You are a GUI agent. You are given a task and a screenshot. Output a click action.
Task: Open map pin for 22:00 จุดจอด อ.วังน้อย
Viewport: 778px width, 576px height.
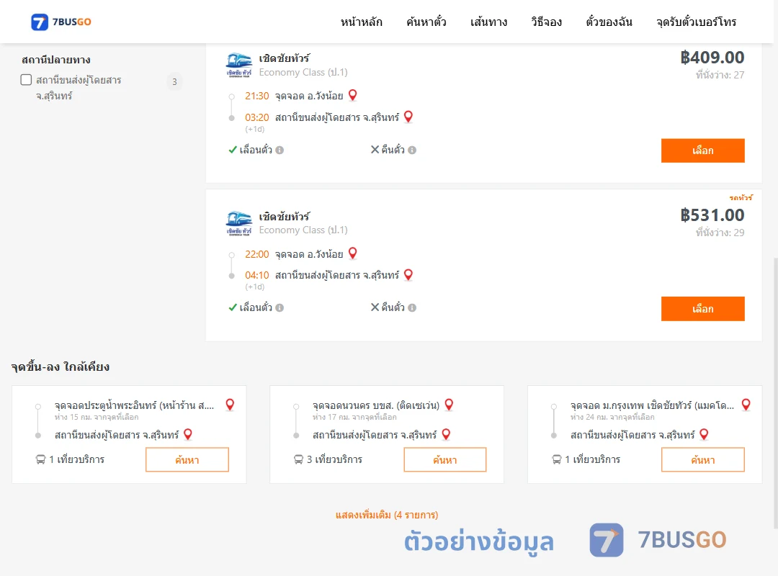pos(353,253)
